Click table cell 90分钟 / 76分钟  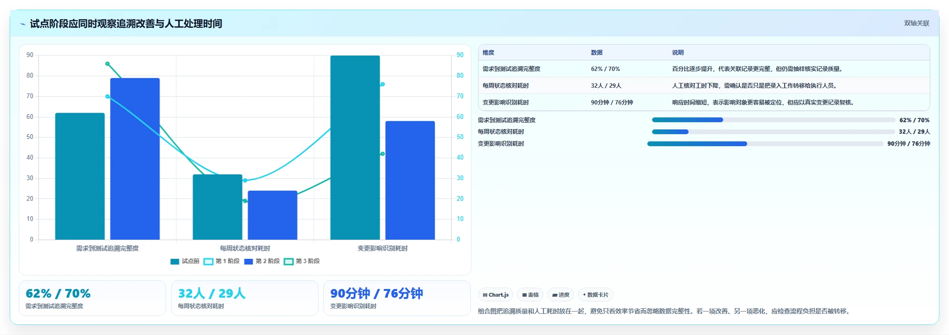[612, 103]
